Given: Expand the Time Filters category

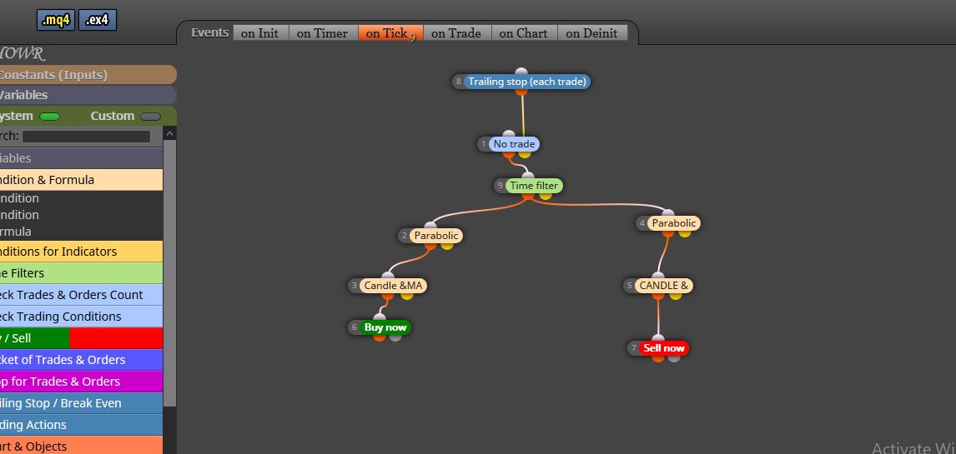Looking at the screenshot, I should point(81,273).
